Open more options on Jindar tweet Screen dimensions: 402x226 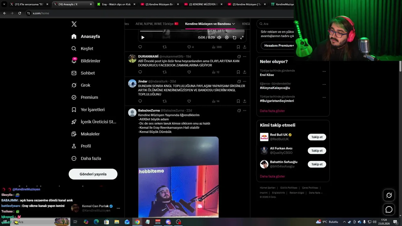(245, 81)
